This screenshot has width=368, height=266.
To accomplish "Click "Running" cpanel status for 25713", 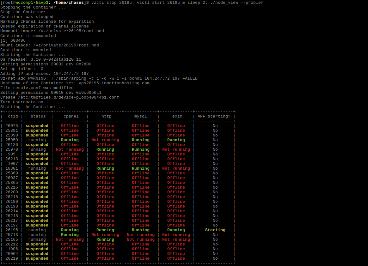I will (x=70, y=235).
